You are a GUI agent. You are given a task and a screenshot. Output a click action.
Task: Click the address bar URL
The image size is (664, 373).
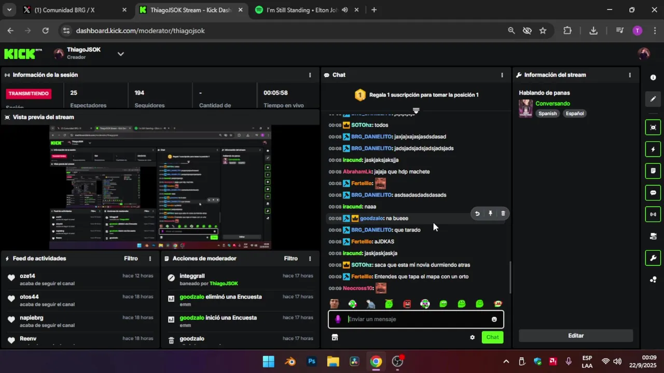point(141,31)
